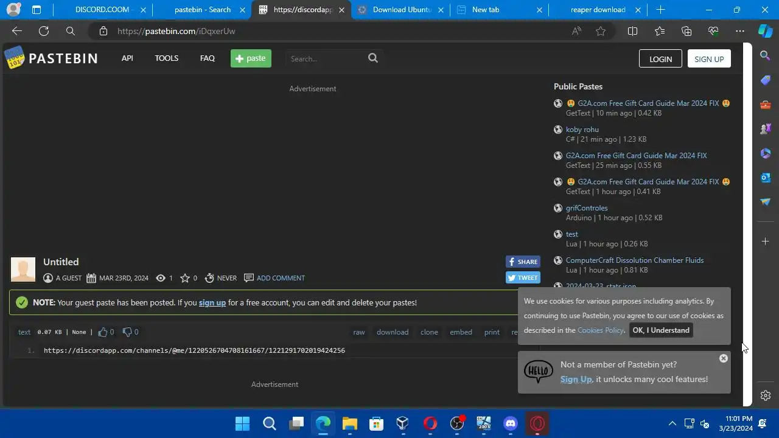Open Browser essentials heart icon
The width and height of the screenshot is (779, 438).
[x=713, y=31]
